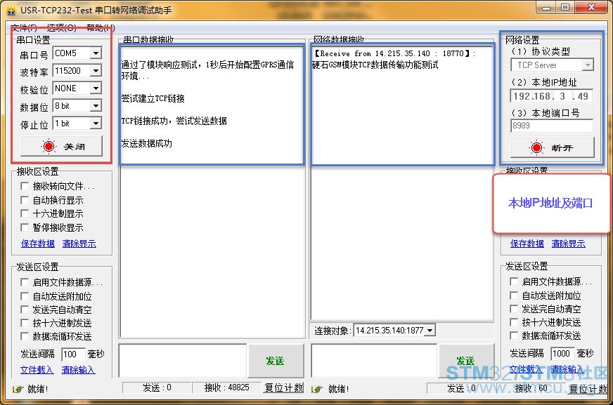Click the serial send interval field 100
Screen dimensions: 613x405
[73, 354]
